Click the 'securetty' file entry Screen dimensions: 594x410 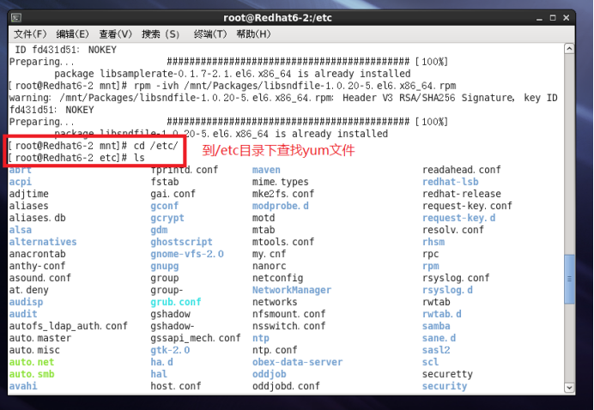point(448,375)
